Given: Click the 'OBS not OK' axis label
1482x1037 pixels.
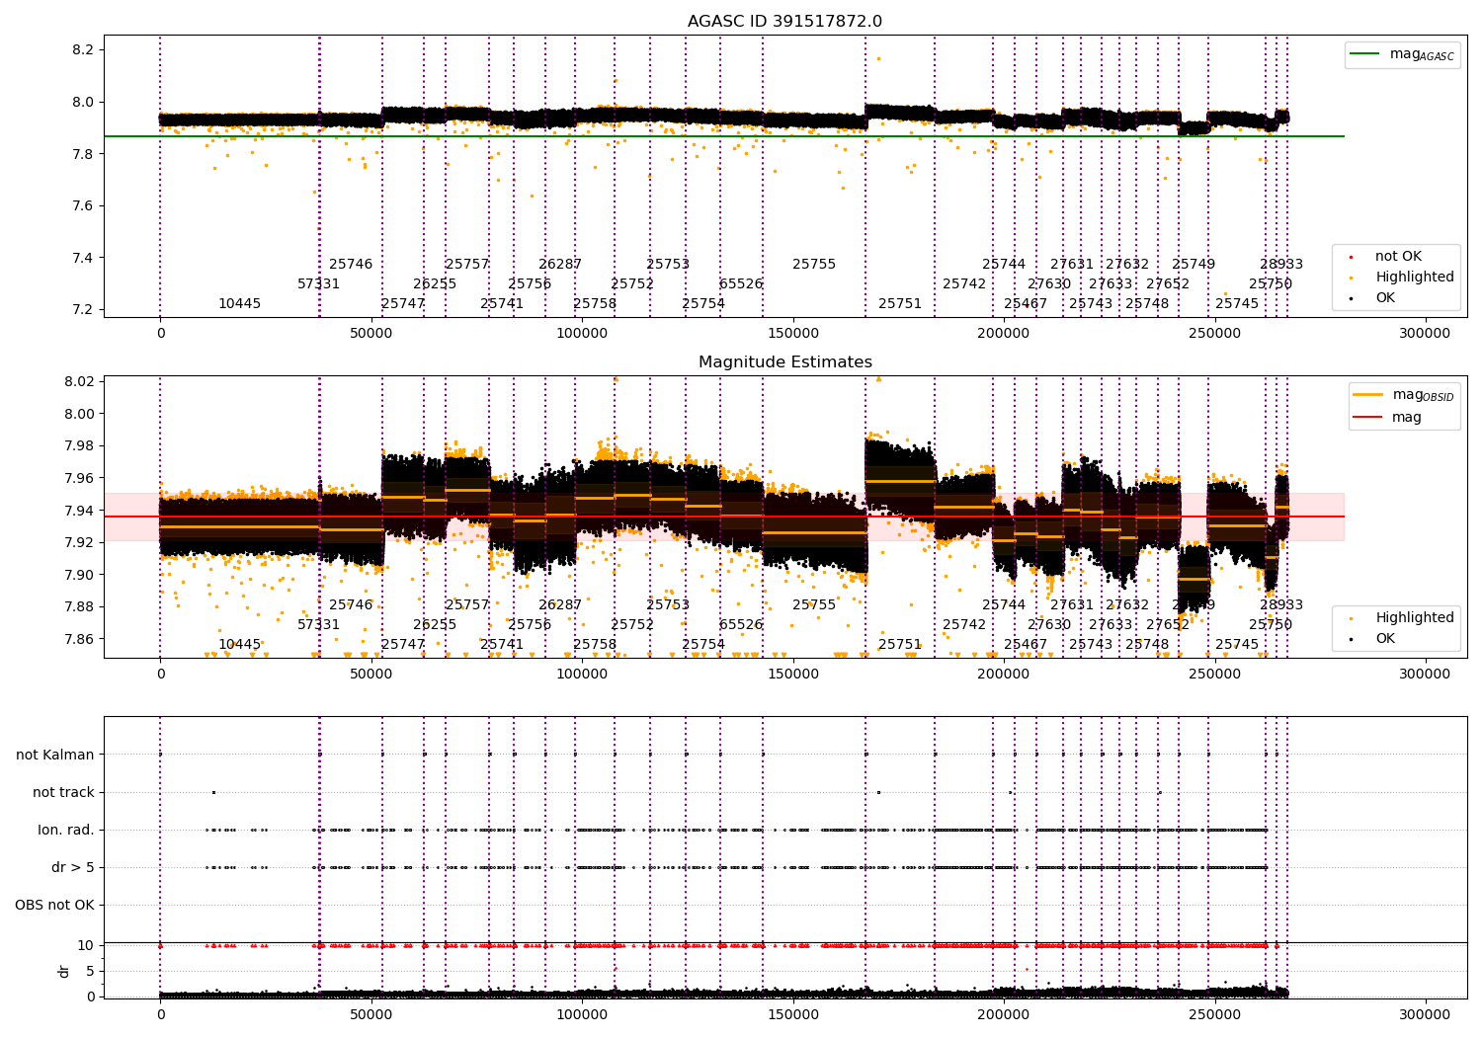Looking at the screenshot, I should 54,906.
